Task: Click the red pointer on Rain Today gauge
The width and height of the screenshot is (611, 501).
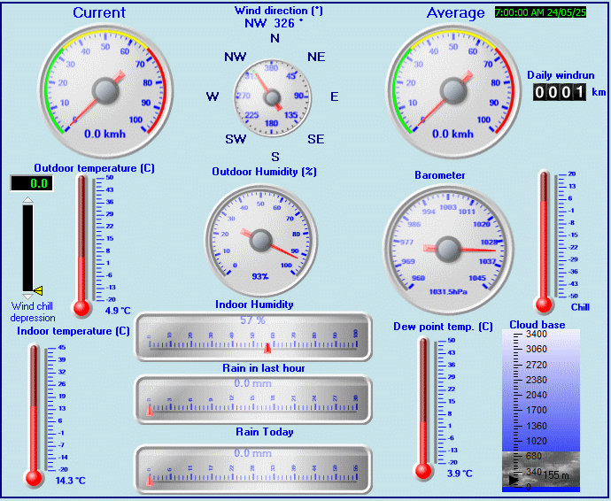Action: 150,481
